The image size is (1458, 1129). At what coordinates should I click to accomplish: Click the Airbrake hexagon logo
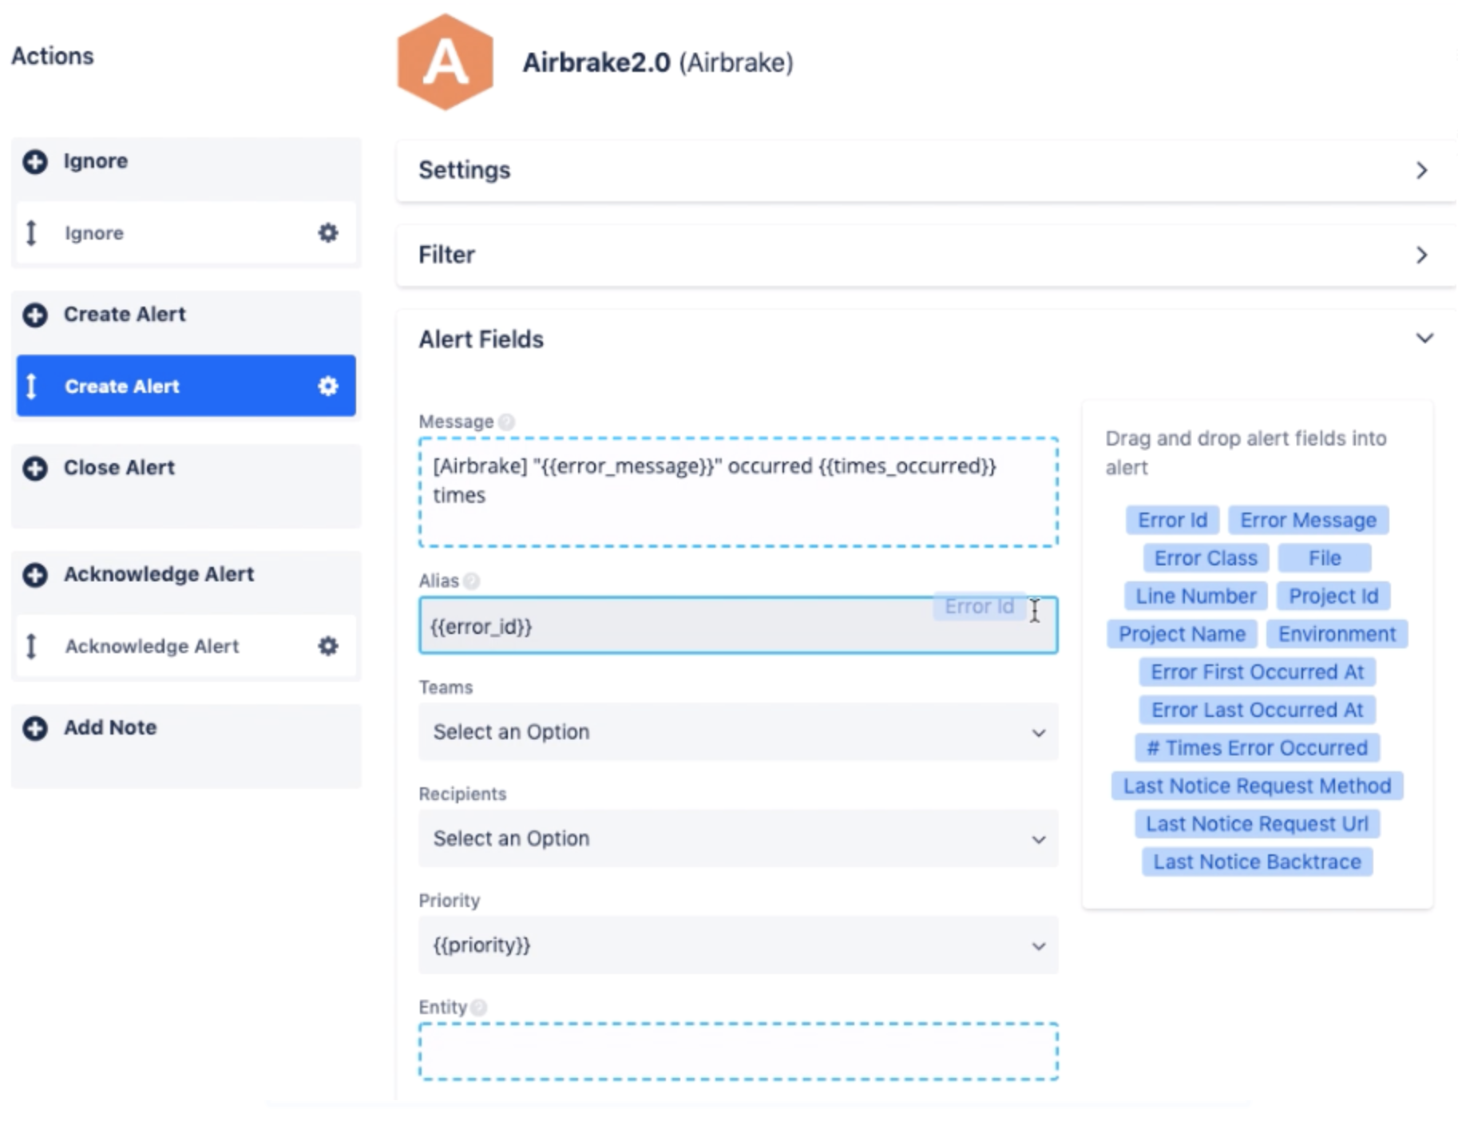click(x=445, y=61)
